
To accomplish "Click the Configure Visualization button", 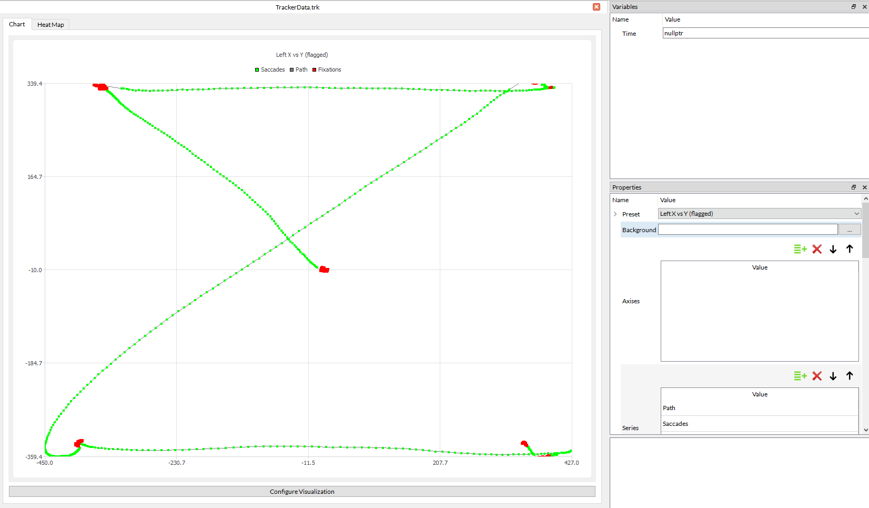I will (x=302, y=492).
